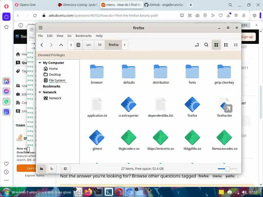
Task: Select libipcclientcerts.so library file
Action: coord(161,140)
